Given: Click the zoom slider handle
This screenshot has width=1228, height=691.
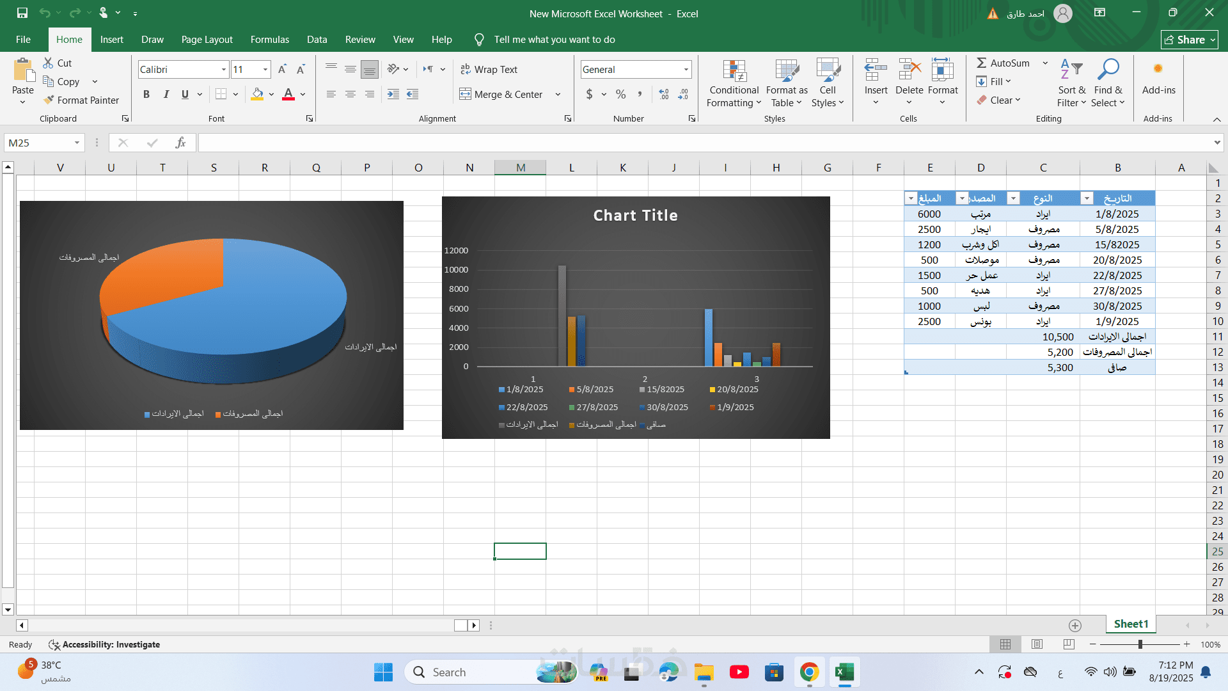Looking at the screenshot, I should (1140, 644).
